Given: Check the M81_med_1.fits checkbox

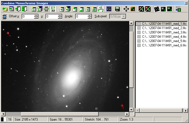Looking at the screenshot, I should click(139, 24).
